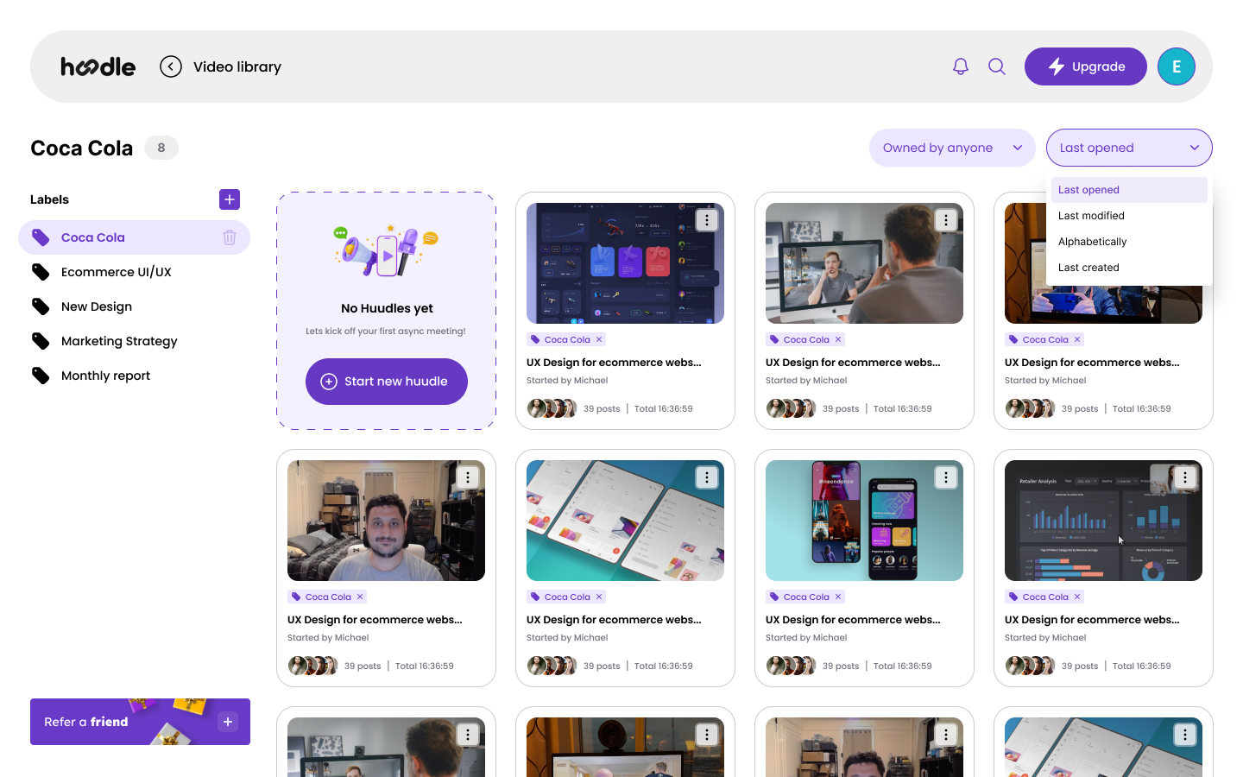Select the Coca Cola label in sidebar
This screenshot has height=777, width=1243.
134,237
